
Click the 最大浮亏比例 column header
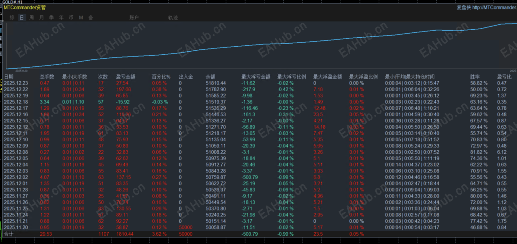tap(291, 77)
